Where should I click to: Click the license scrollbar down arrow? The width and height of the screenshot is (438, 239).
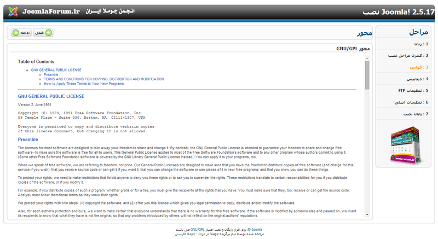click(x=367, y=214)
